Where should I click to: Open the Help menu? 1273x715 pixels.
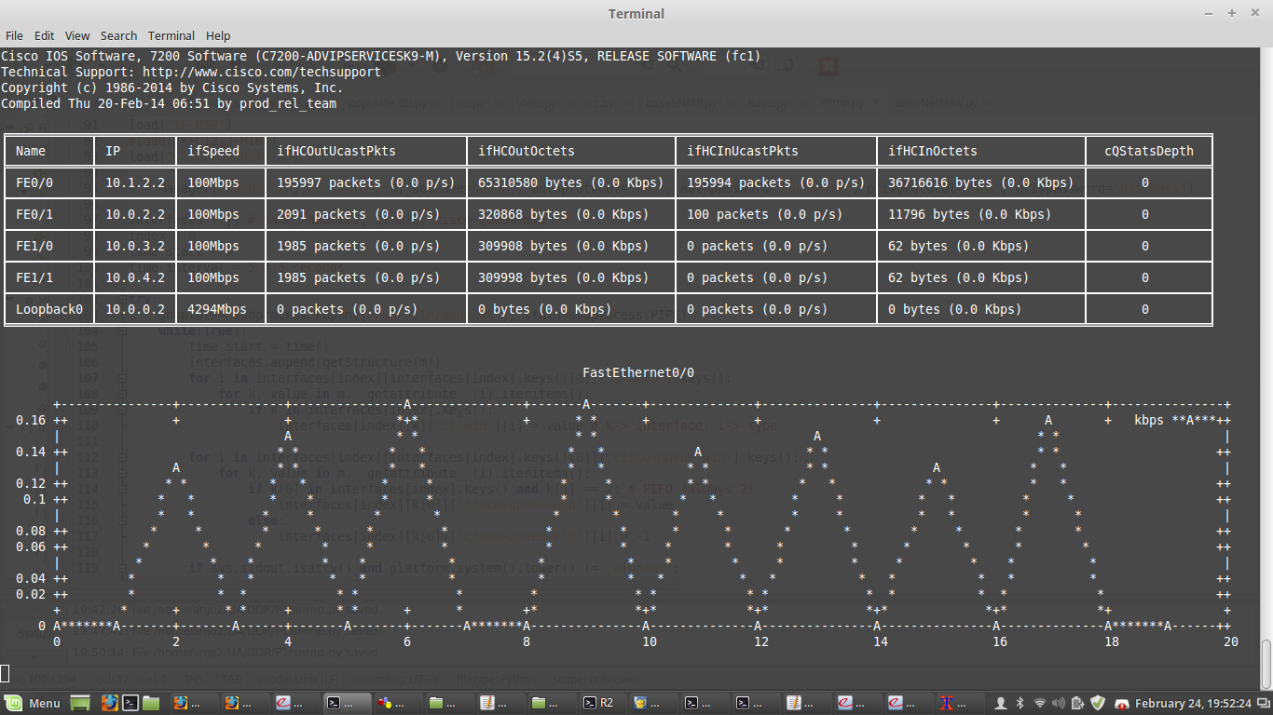218,35
